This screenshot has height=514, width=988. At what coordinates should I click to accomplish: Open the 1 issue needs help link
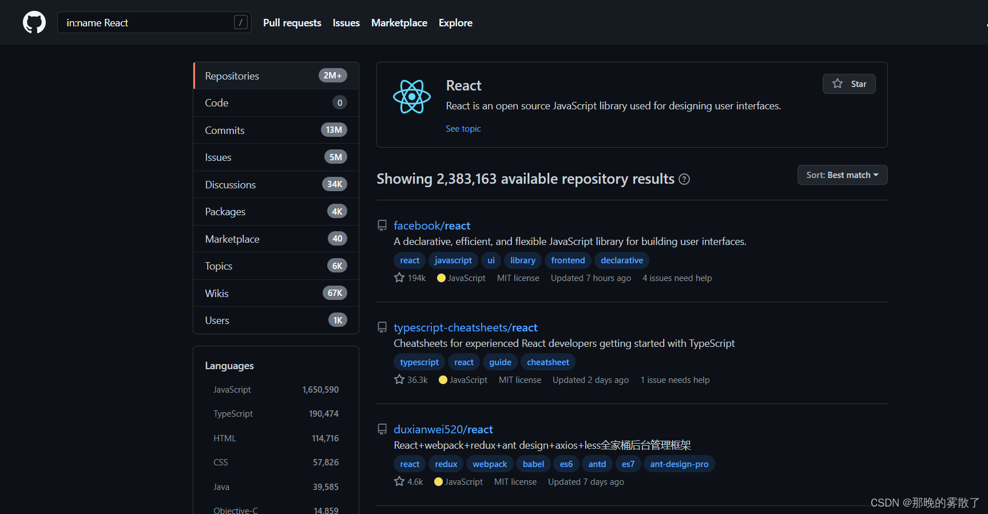click(675, 380)
